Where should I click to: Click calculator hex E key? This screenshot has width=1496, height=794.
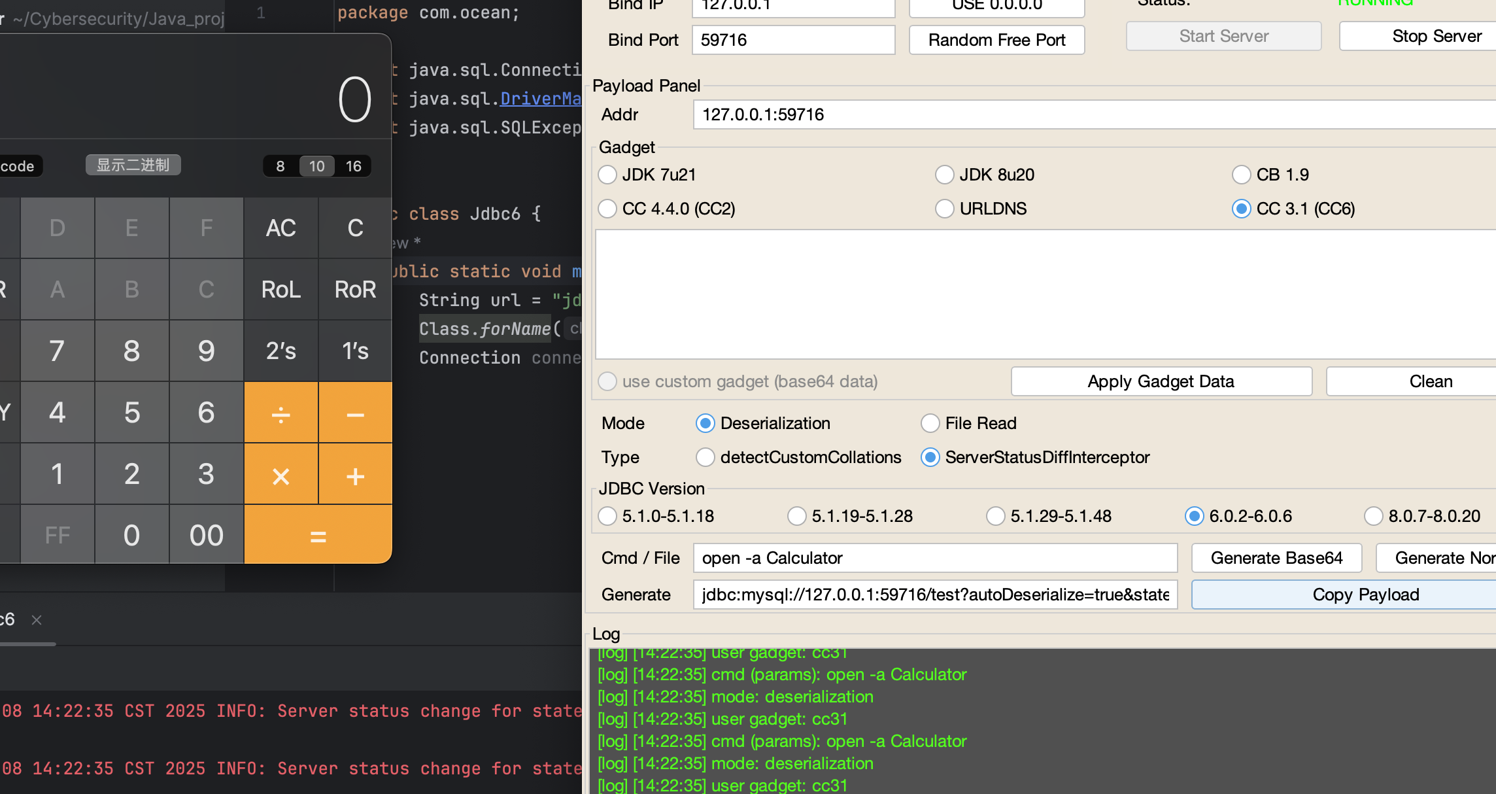(x=132, y=228)
